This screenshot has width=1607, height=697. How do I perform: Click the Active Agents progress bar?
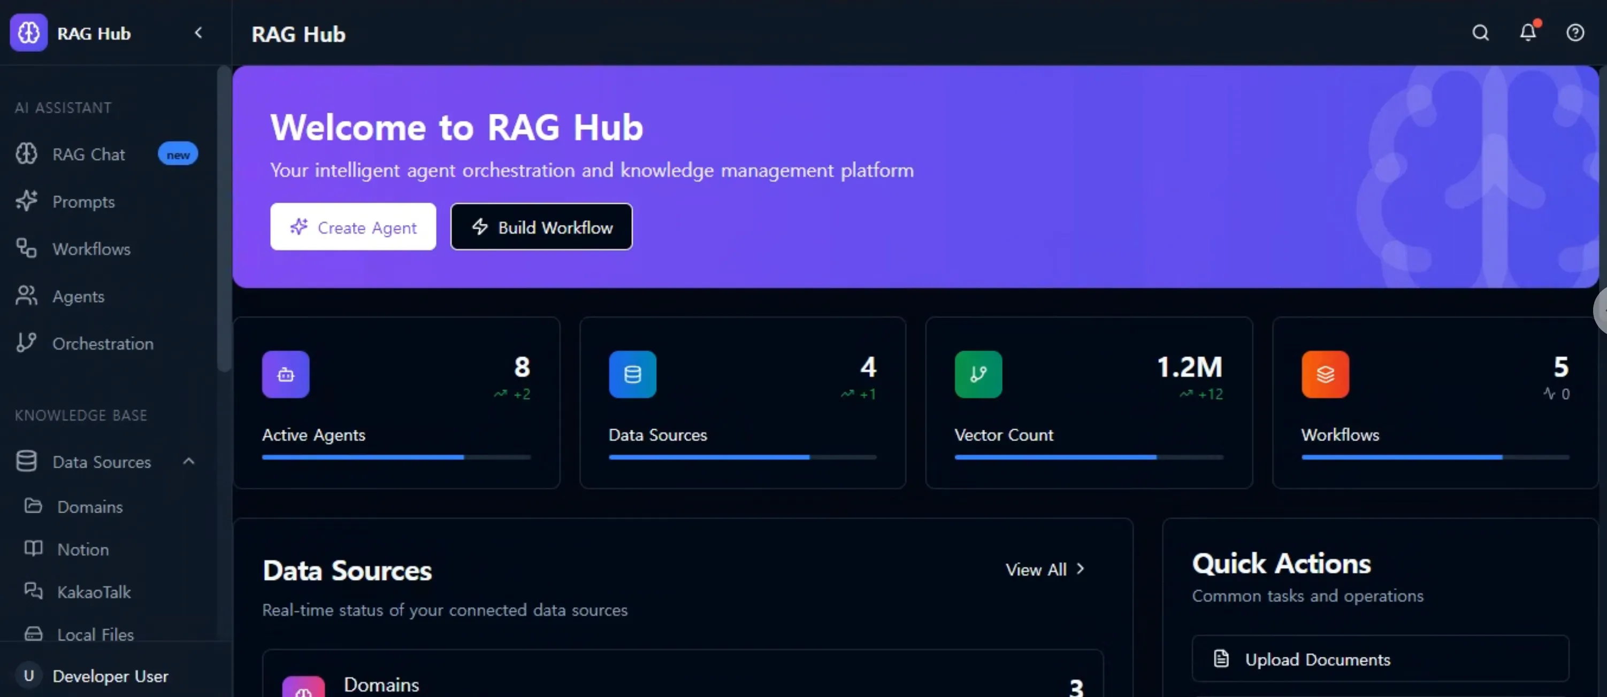click(x=396, y=457)
